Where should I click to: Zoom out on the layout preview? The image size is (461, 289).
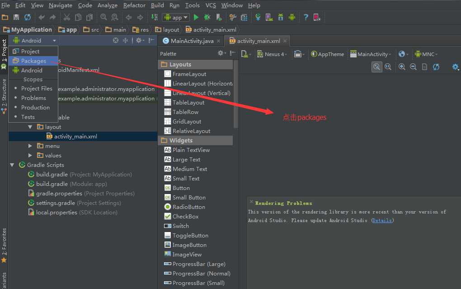(413, 67)
